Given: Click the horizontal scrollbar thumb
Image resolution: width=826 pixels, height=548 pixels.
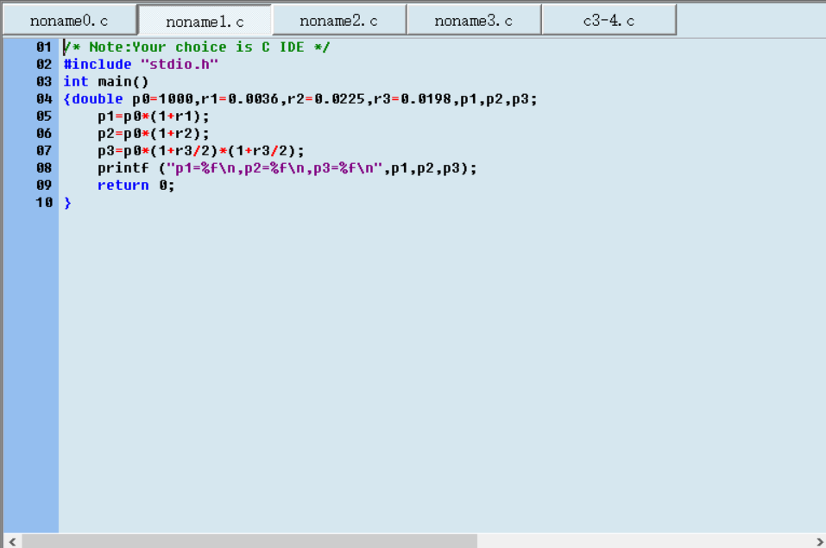Looking at the screenshot, I should click(x=249, y=541).
